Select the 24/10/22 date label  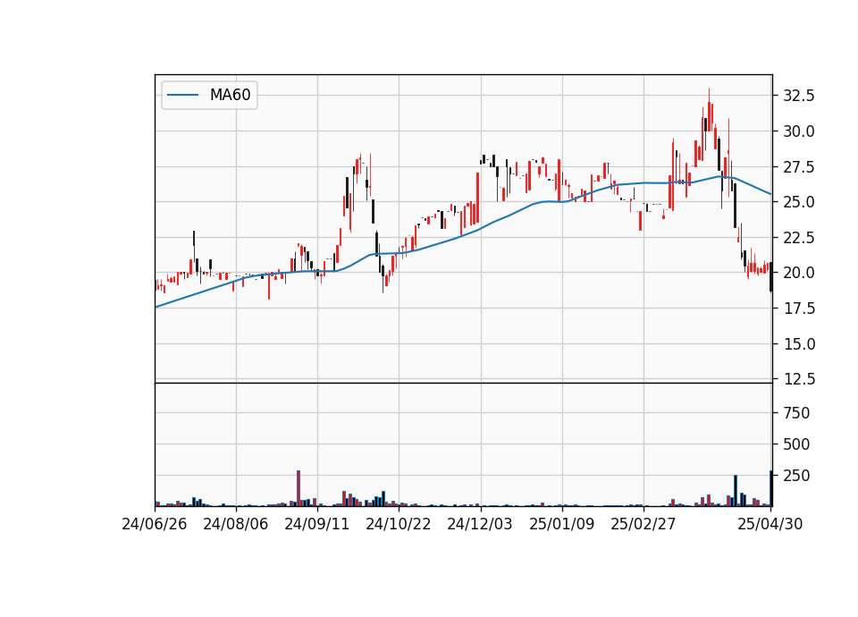pyautogui.click(x=399, y=524)
